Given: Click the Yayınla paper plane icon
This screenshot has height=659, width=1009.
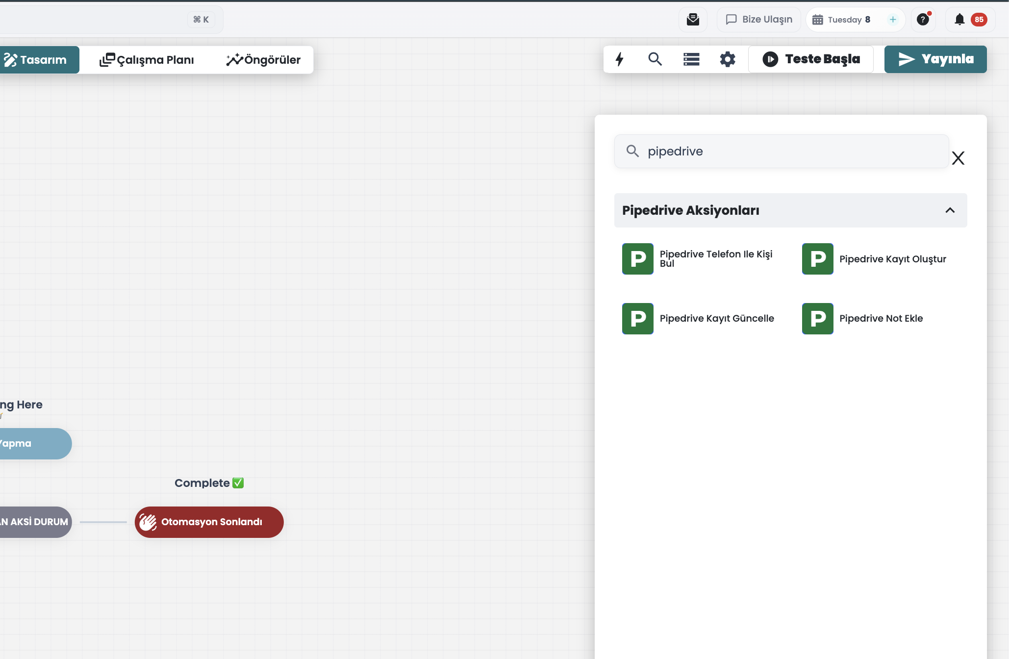Looking at the screenshot, I should coord(907,59).
